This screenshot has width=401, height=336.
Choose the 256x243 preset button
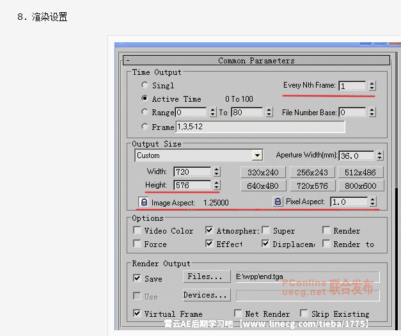point(312,172)
